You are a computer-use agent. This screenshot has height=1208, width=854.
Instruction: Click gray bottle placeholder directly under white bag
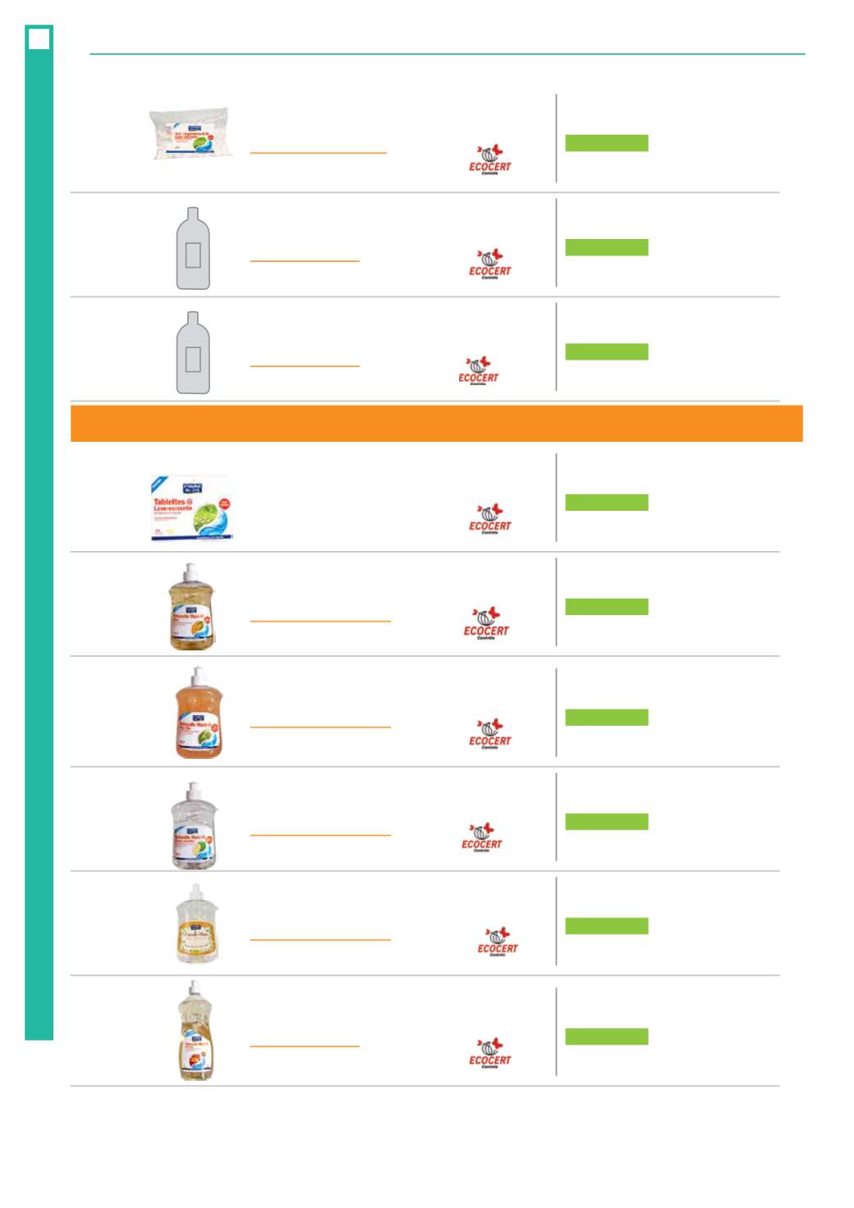(193, 248)
